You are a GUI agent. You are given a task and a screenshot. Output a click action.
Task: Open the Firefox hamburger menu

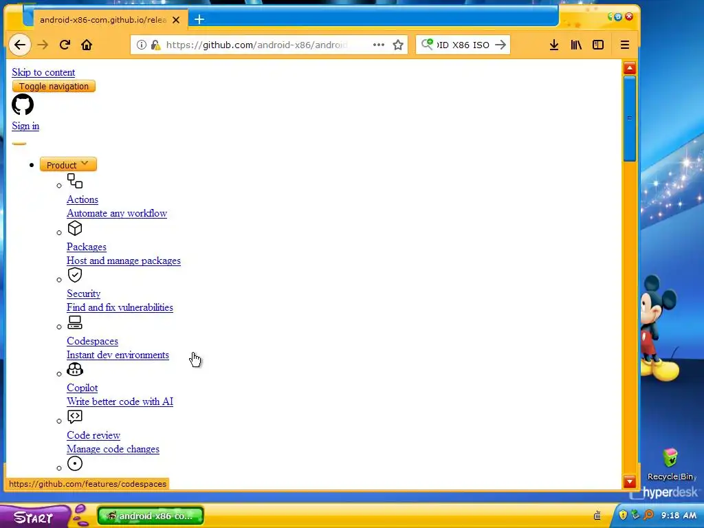coord(624,45)
